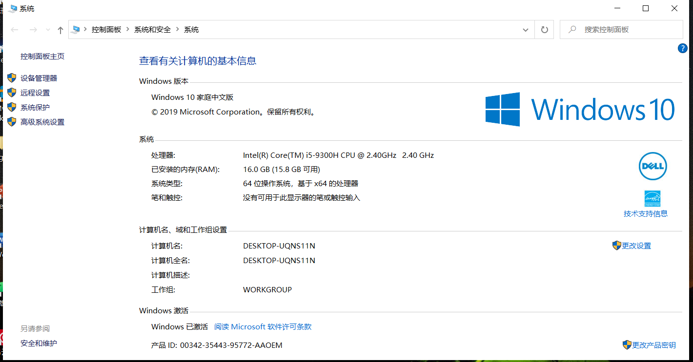Expand the address bar history dropdown
The image size is (693, 362).
coord(526,30)
